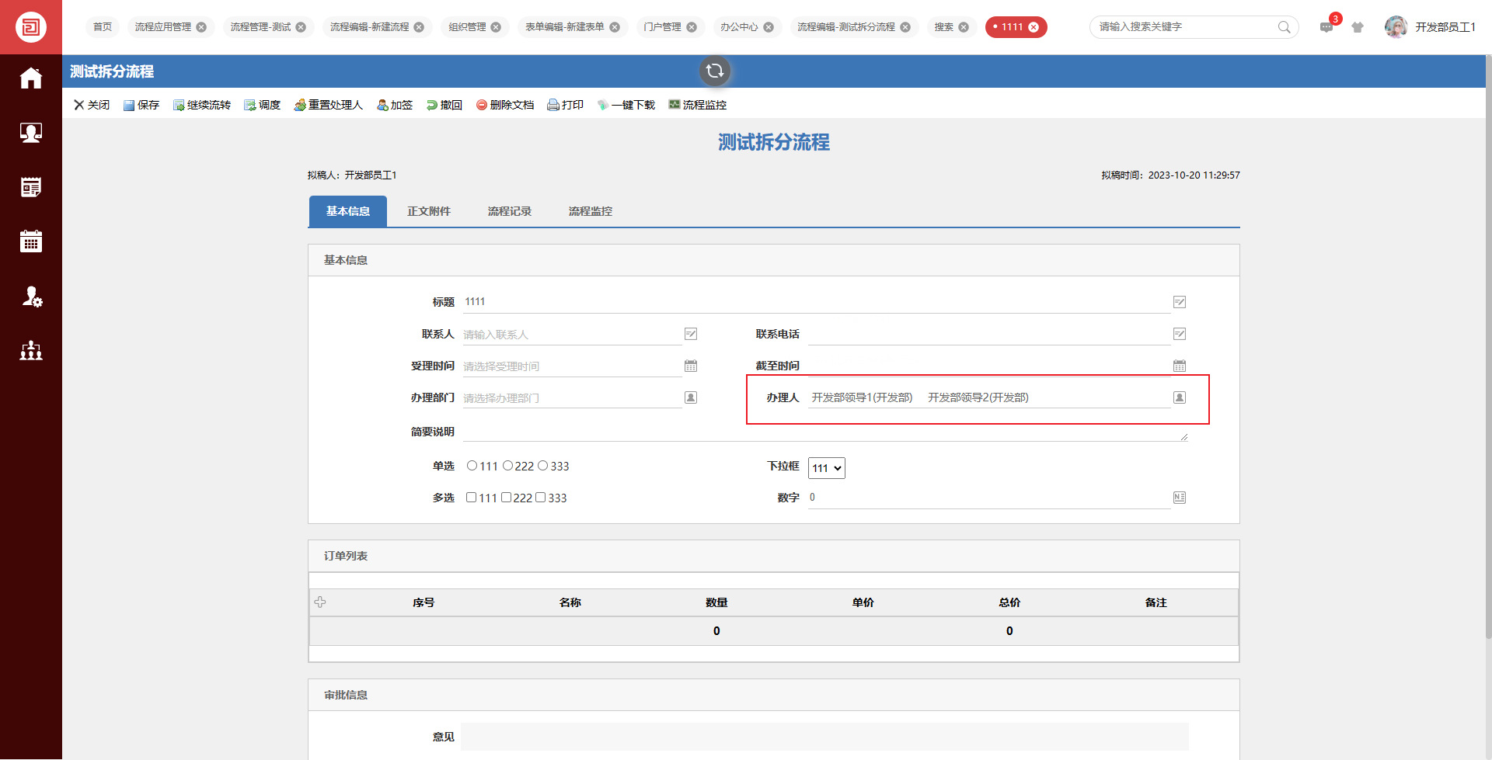Click the search magnifier icon
This screenshot has height=760, width=1492.
coord(1284,27)
